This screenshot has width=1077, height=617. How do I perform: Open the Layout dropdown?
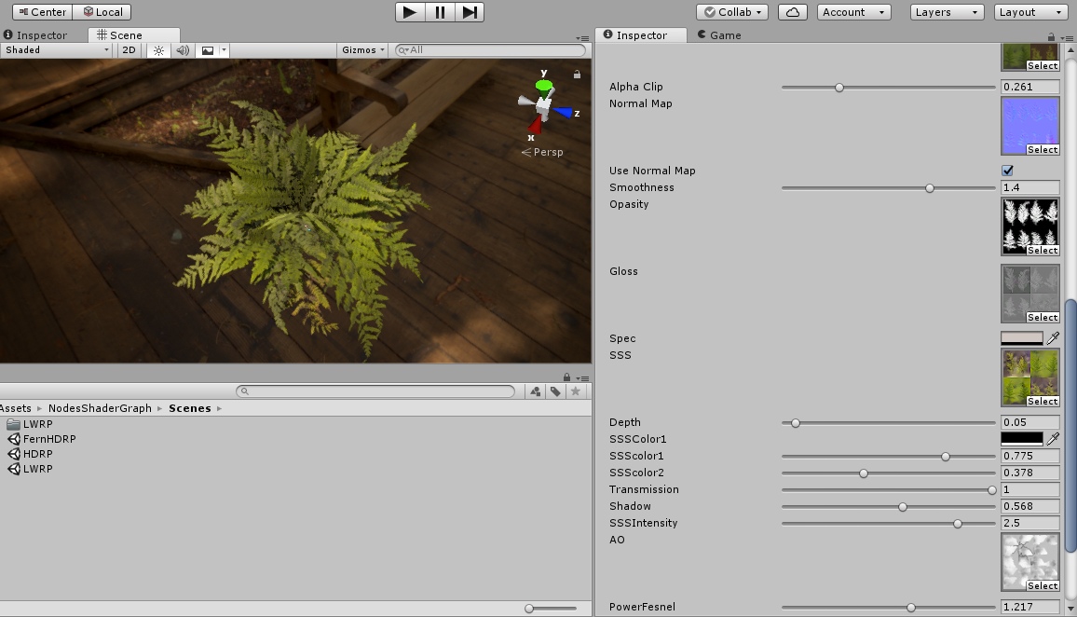[1029, 12]
